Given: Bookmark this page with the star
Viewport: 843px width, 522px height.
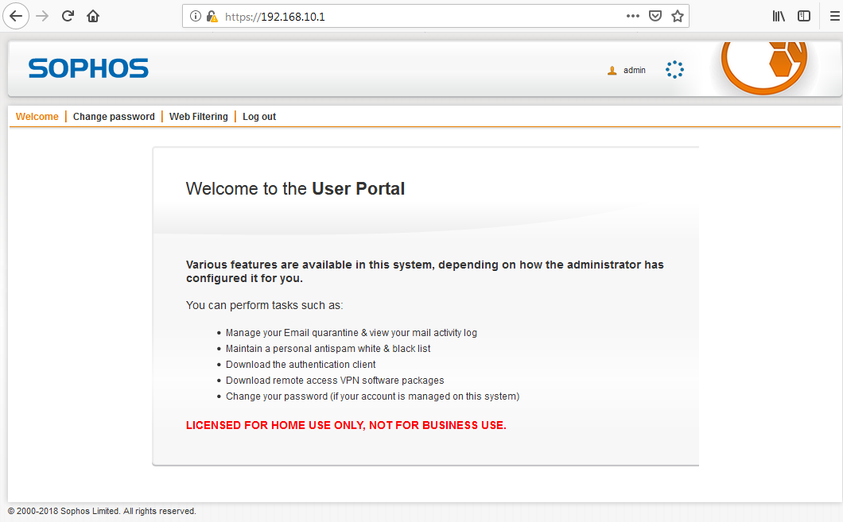Looking at the screenshot, I should pyautogui.click(x=678, y=16).
